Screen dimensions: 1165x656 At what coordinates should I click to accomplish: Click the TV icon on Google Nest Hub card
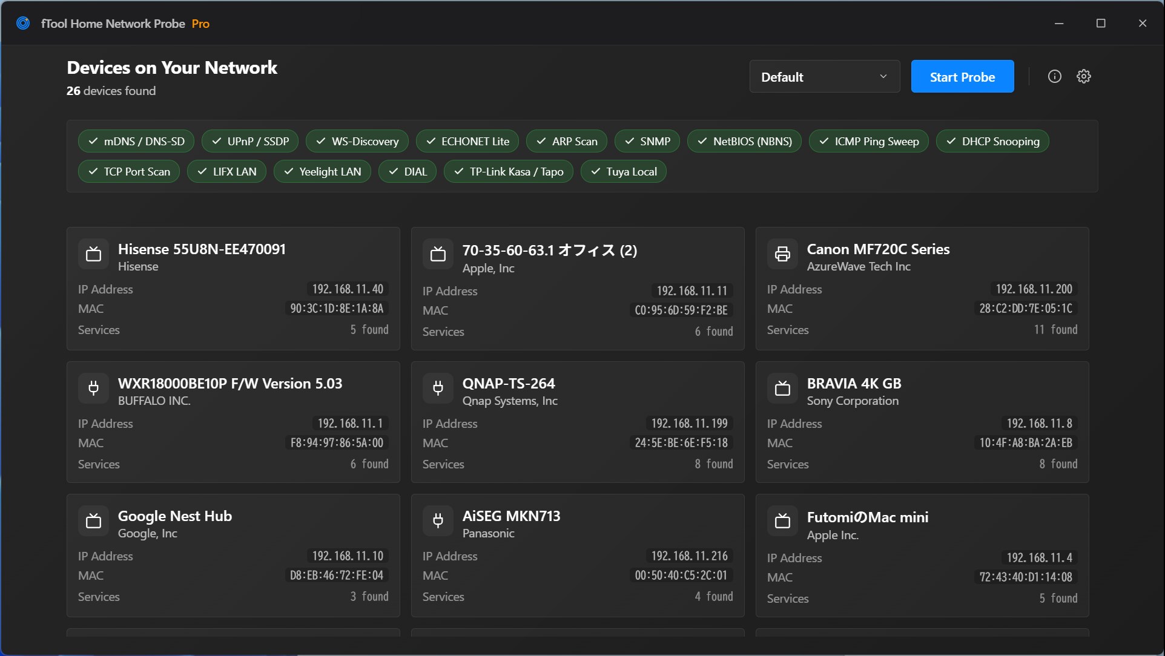point(93,521)
